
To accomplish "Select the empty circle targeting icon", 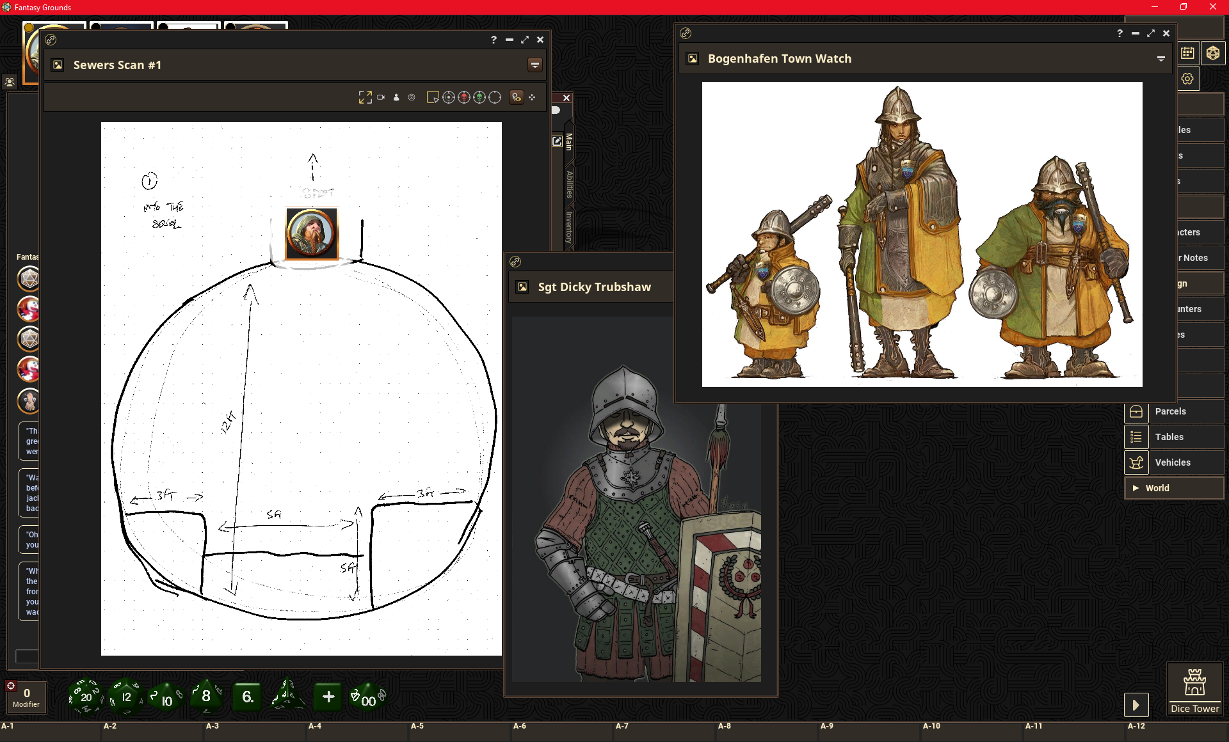I will coord(495,97).
